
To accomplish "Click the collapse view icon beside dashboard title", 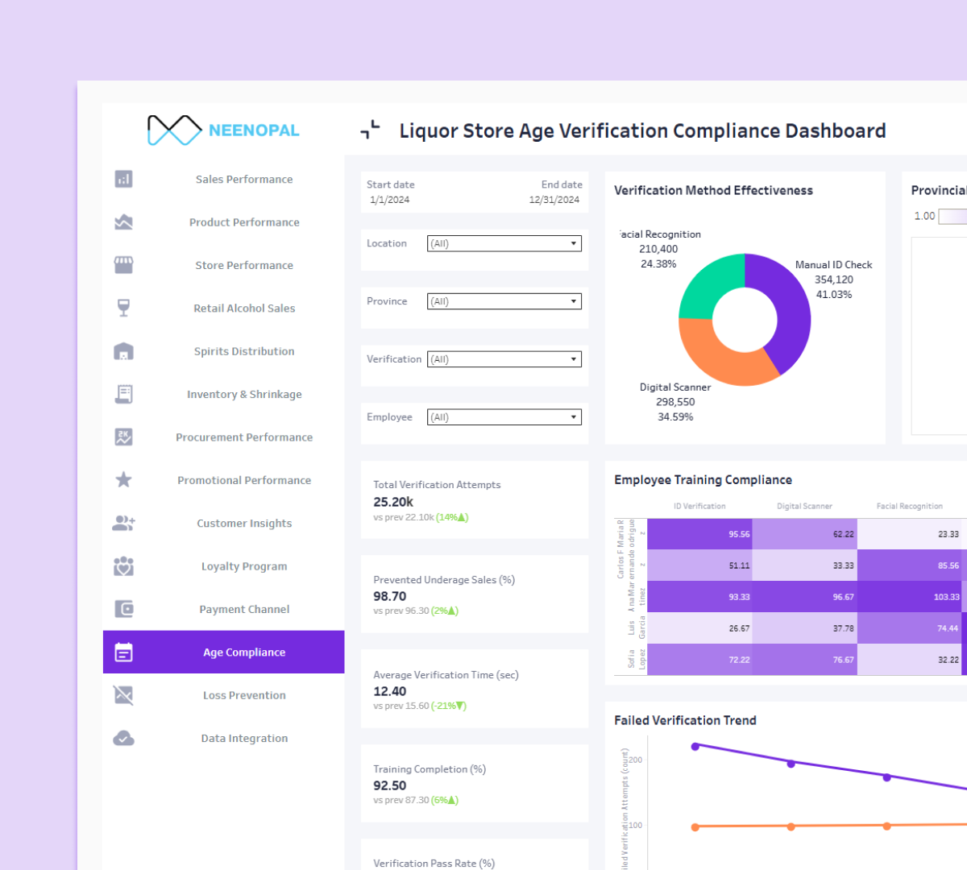I will [x=370, y=129].
